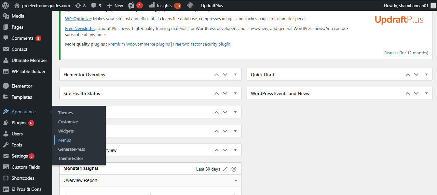Open the Free two-factor security plugin link
This screenshot has height=195, width=437.
(x=201, y=44)
